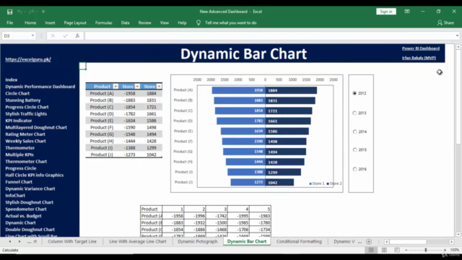Image resolution: width=462 pixels, height=260 pixels.
Task: Open the Data ribbon tab
Action: coord(125,22)
